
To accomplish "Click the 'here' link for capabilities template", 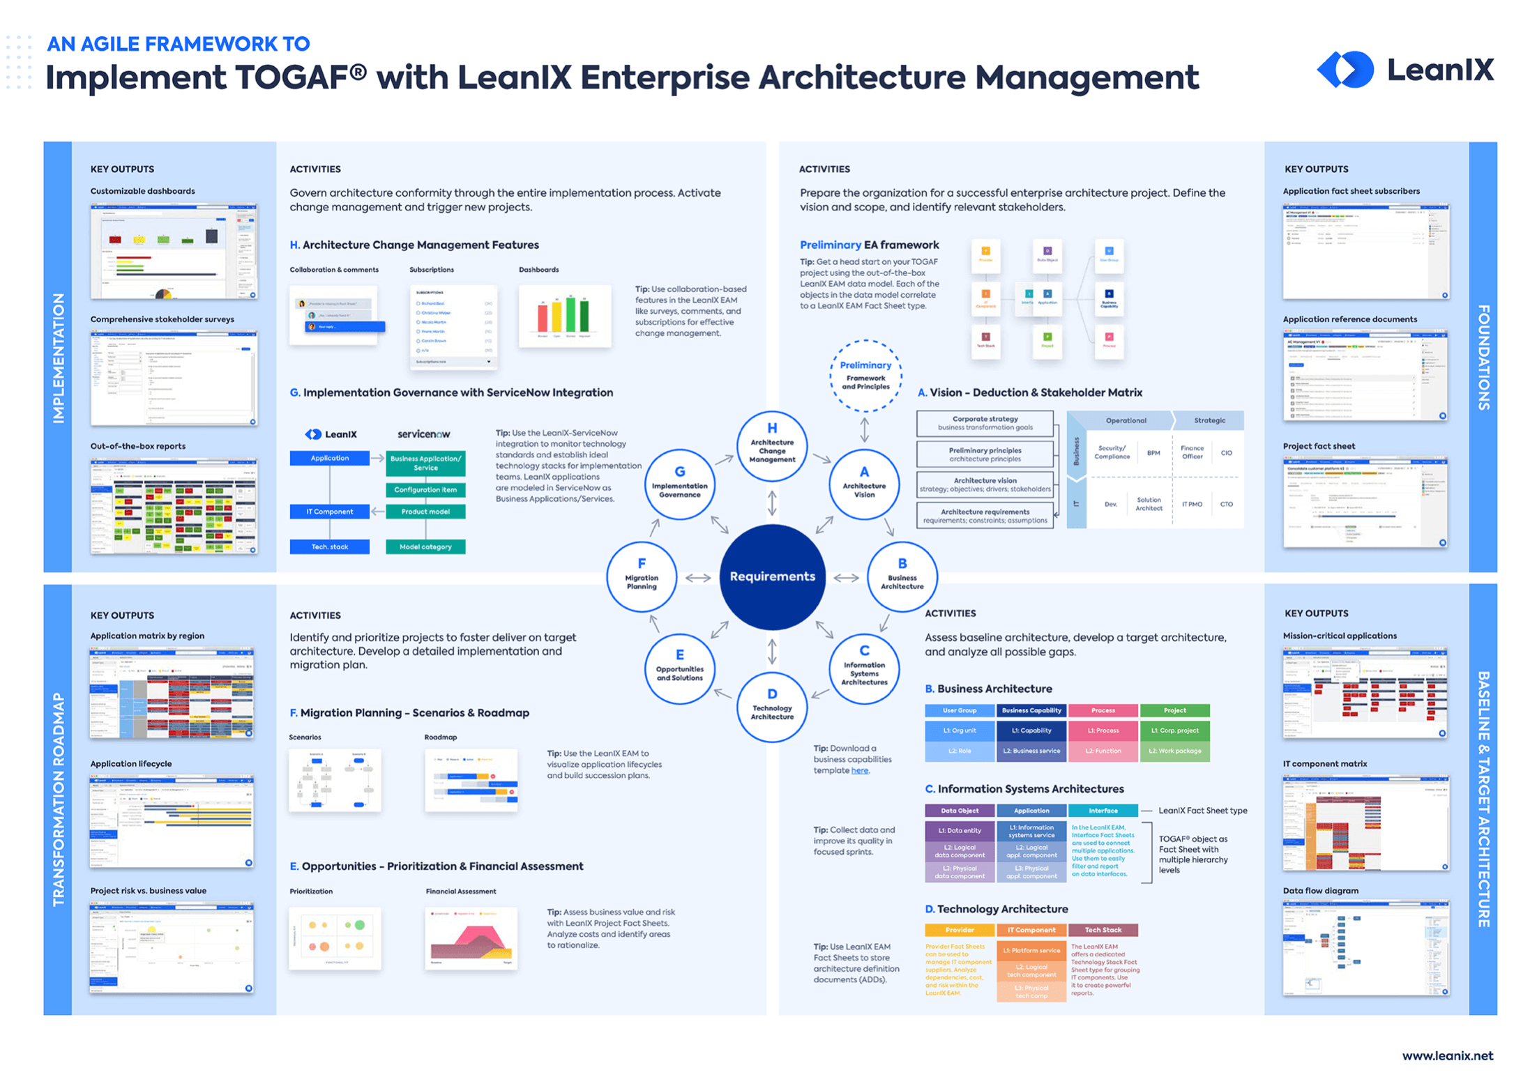I will [x=860, y=770].
